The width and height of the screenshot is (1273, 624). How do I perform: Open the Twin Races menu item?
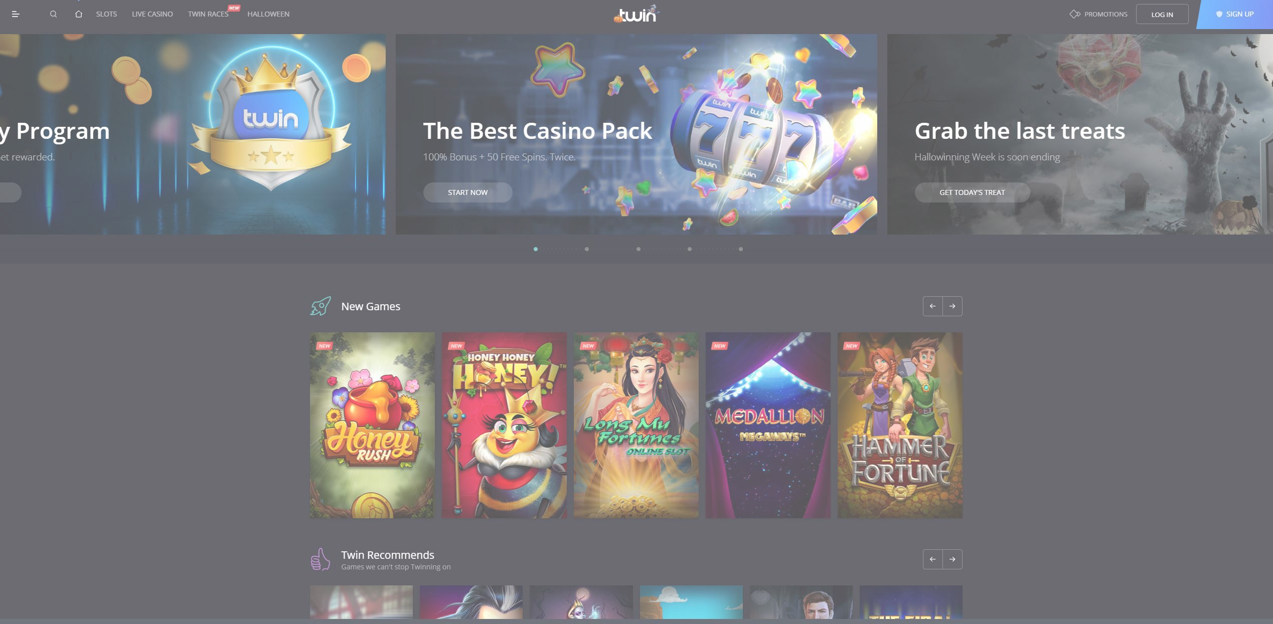(208, 14)
